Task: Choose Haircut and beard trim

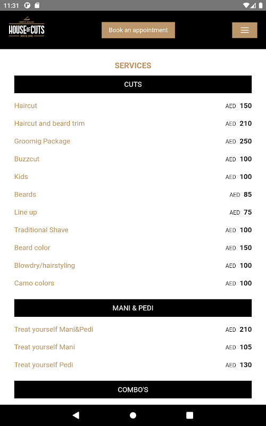Action: tap(49, 124)
